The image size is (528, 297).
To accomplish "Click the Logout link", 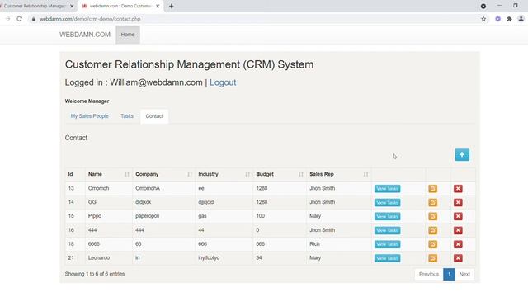I will point(223,82).
